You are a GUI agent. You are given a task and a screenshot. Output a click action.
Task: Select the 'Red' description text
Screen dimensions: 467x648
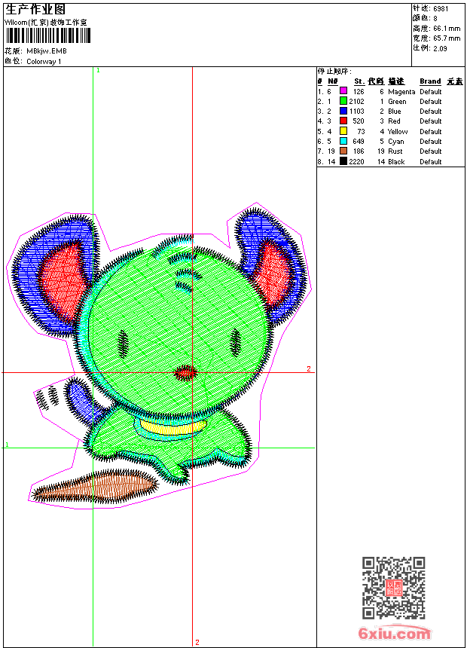394,121
